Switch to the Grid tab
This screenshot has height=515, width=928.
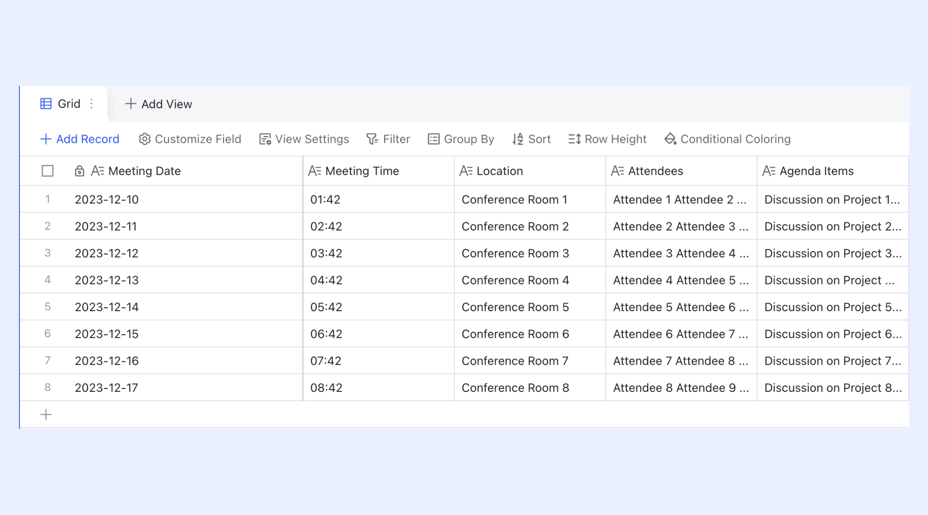[64, 104]
